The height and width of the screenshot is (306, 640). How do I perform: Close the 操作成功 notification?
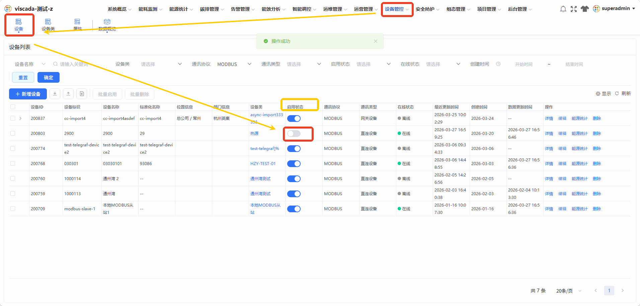[376, 41]
